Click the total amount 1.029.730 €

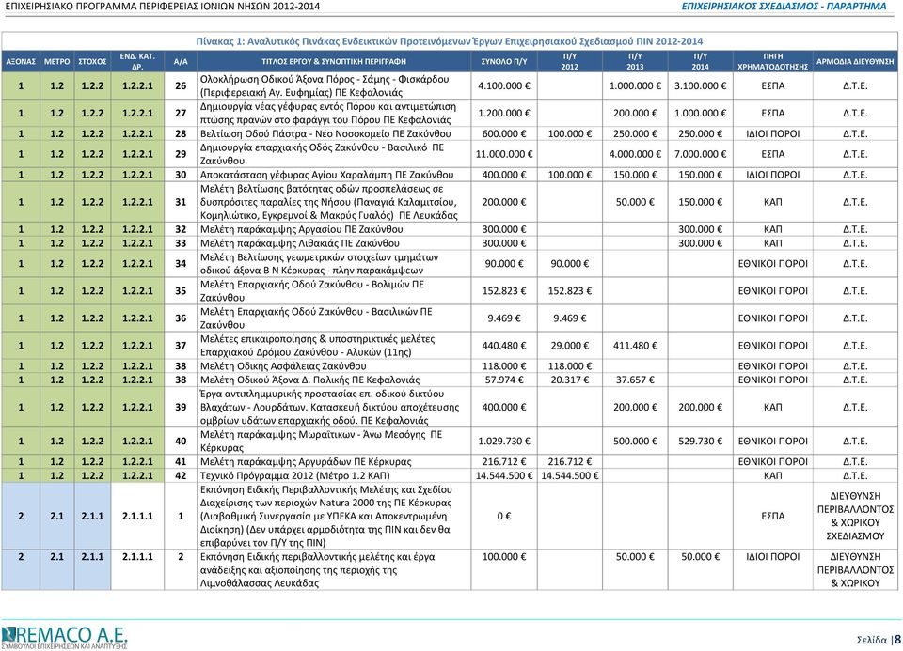(504, 442)
